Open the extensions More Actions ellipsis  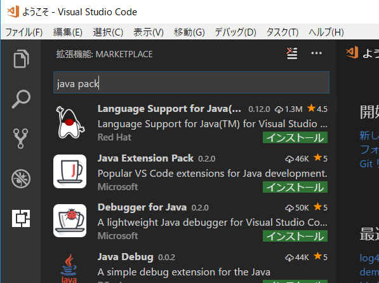click(316, 53)
